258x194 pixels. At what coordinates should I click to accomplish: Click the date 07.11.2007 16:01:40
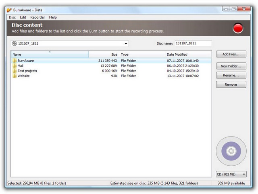tap(183, 61)
